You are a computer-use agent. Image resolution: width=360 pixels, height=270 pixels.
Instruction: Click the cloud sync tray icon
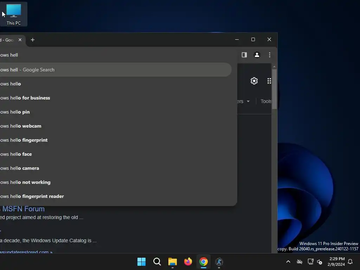coord(300,262)
